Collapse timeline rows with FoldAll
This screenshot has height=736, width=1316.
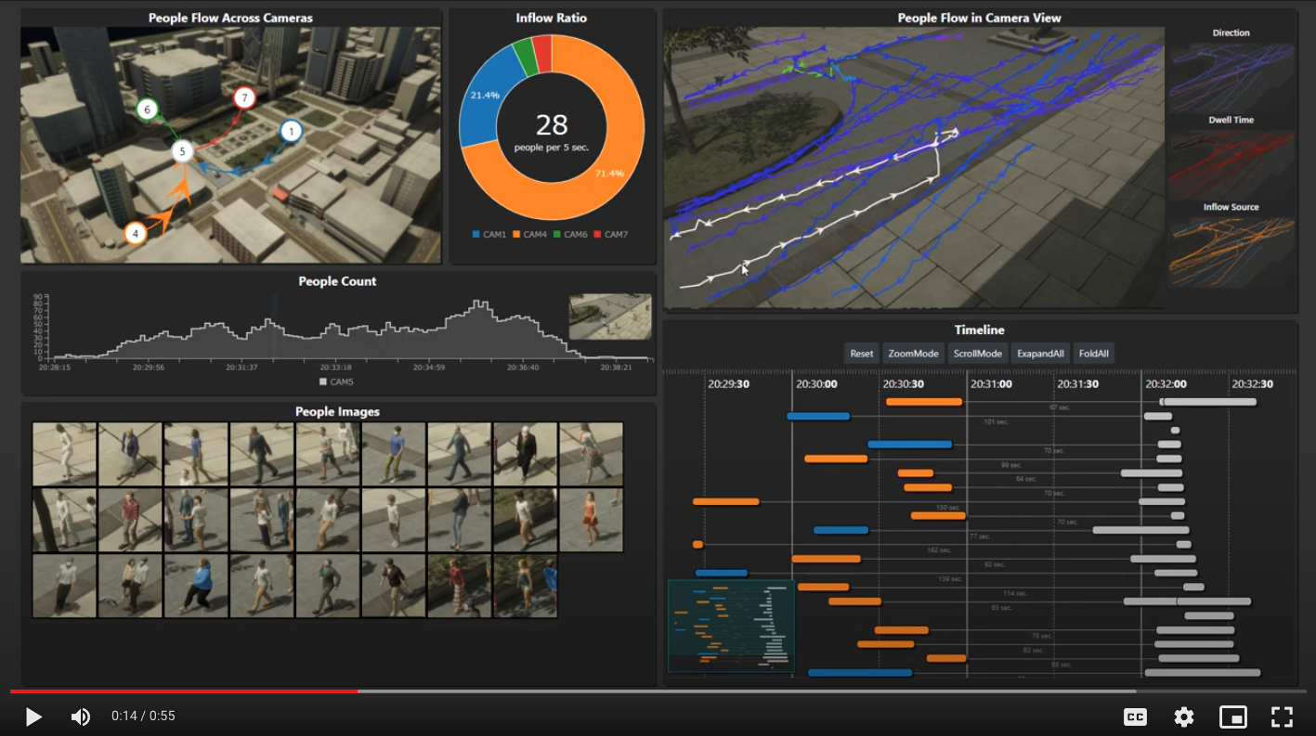click(x=1093, y=354)
